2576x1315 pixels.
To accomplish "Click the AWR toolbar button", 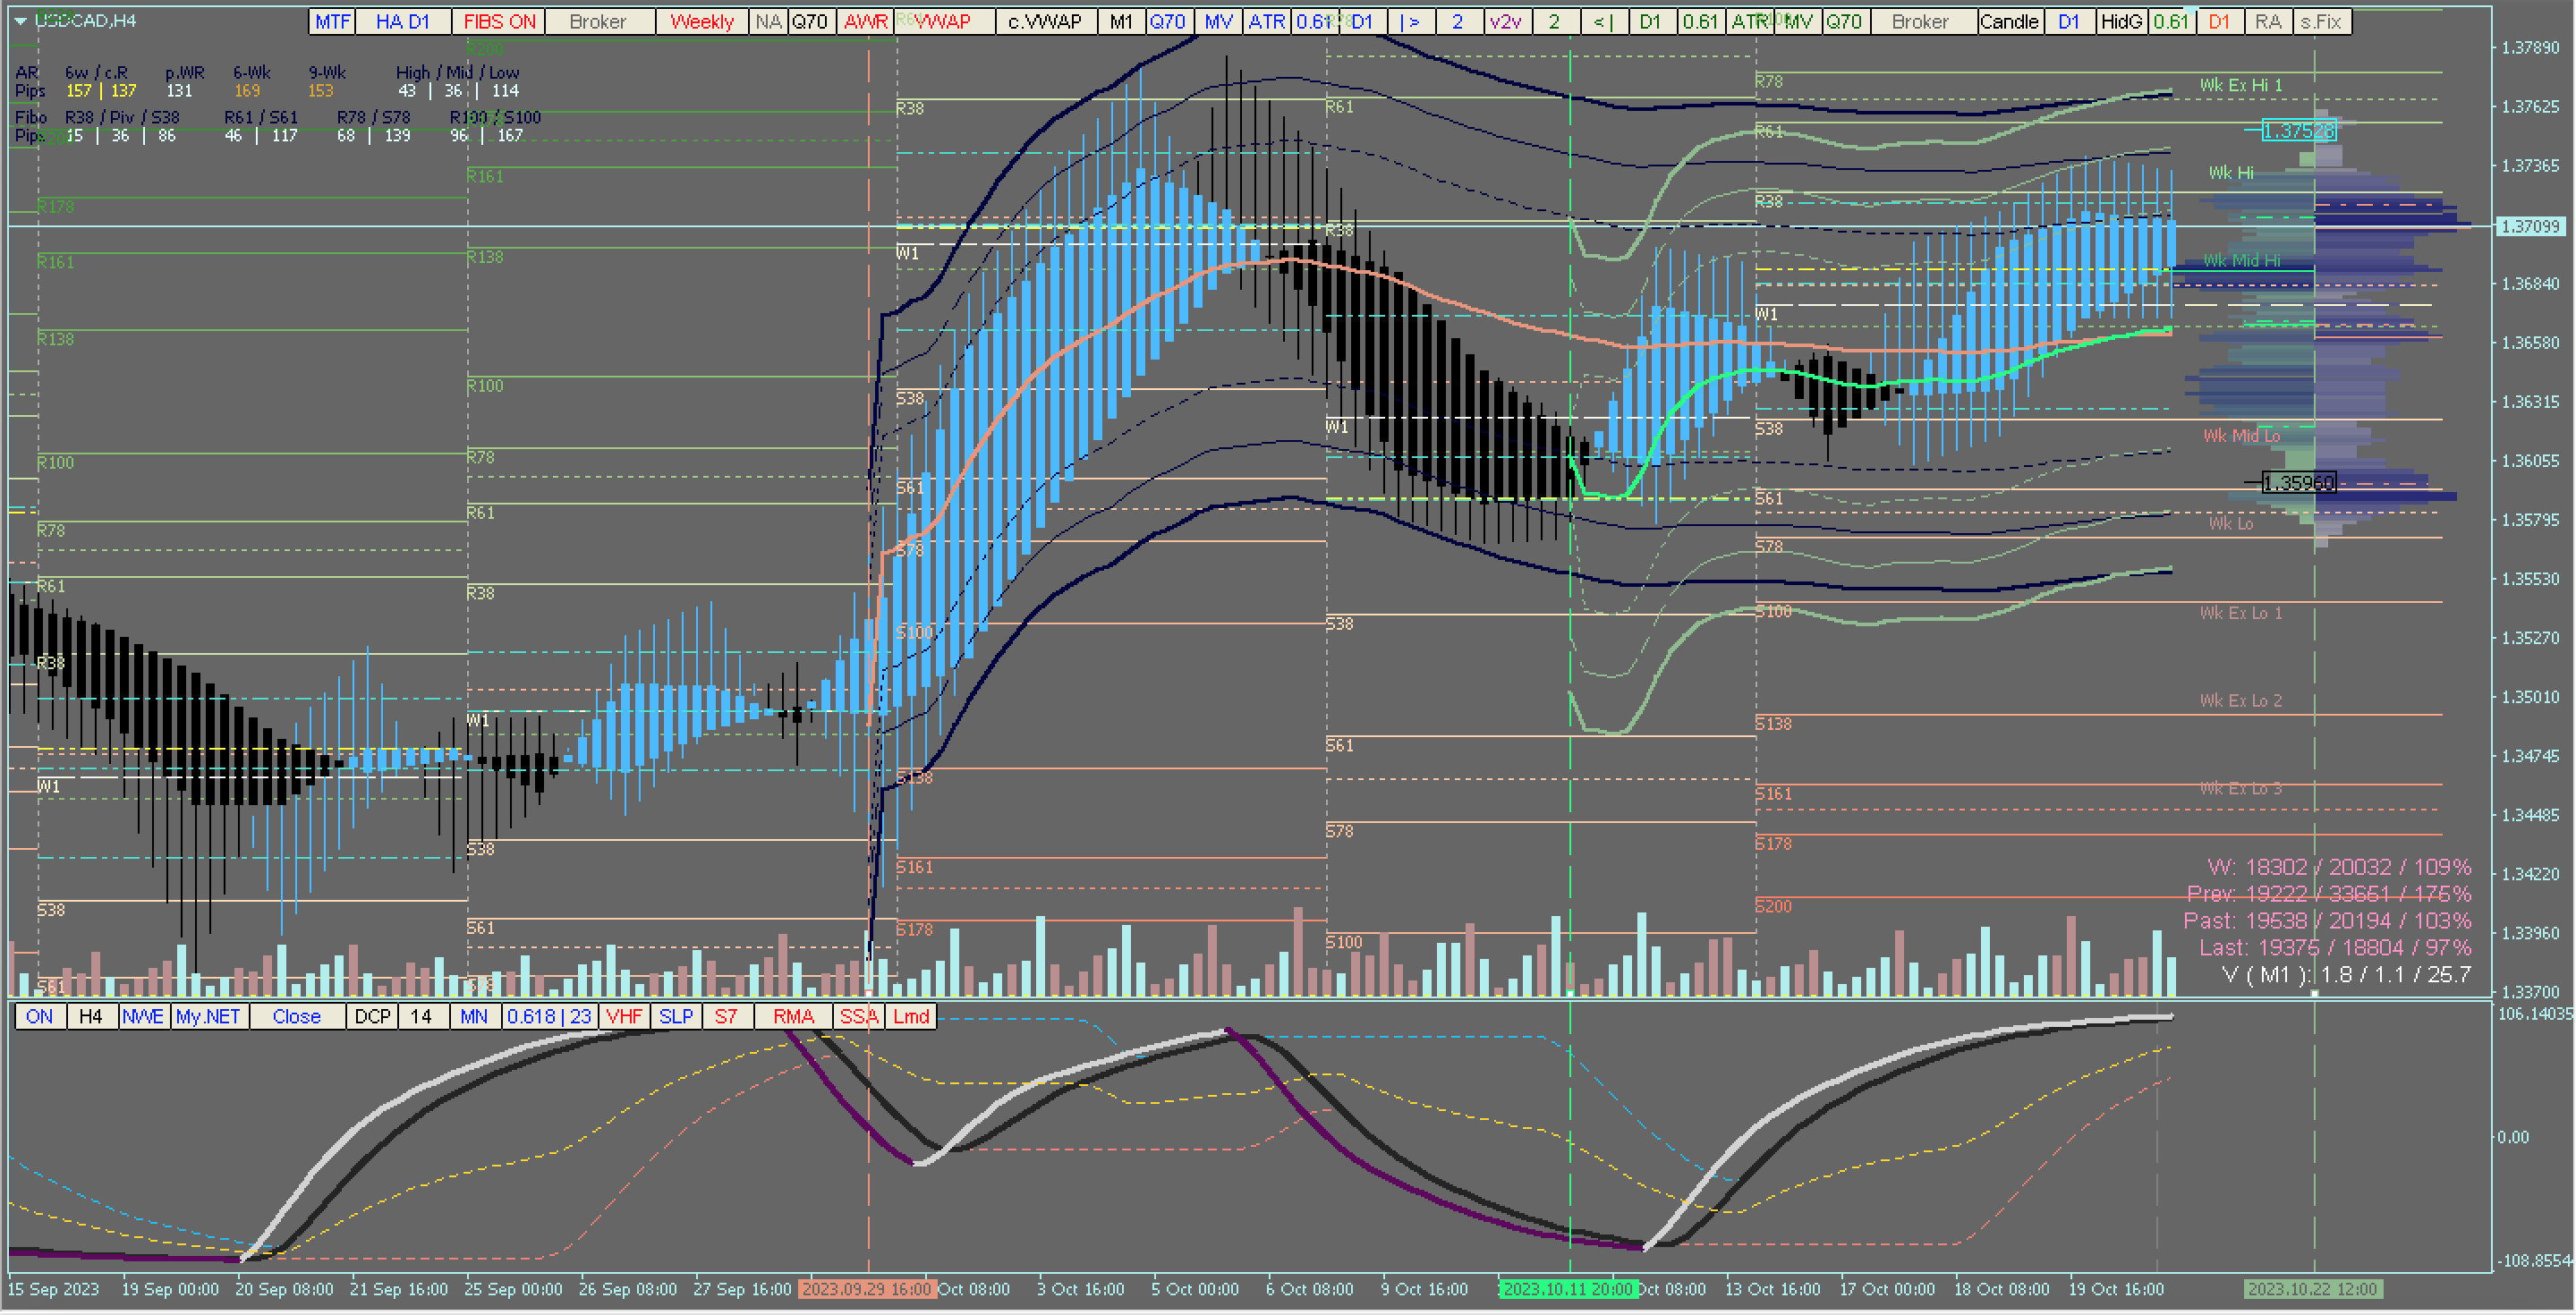I will tap(865, 22).
